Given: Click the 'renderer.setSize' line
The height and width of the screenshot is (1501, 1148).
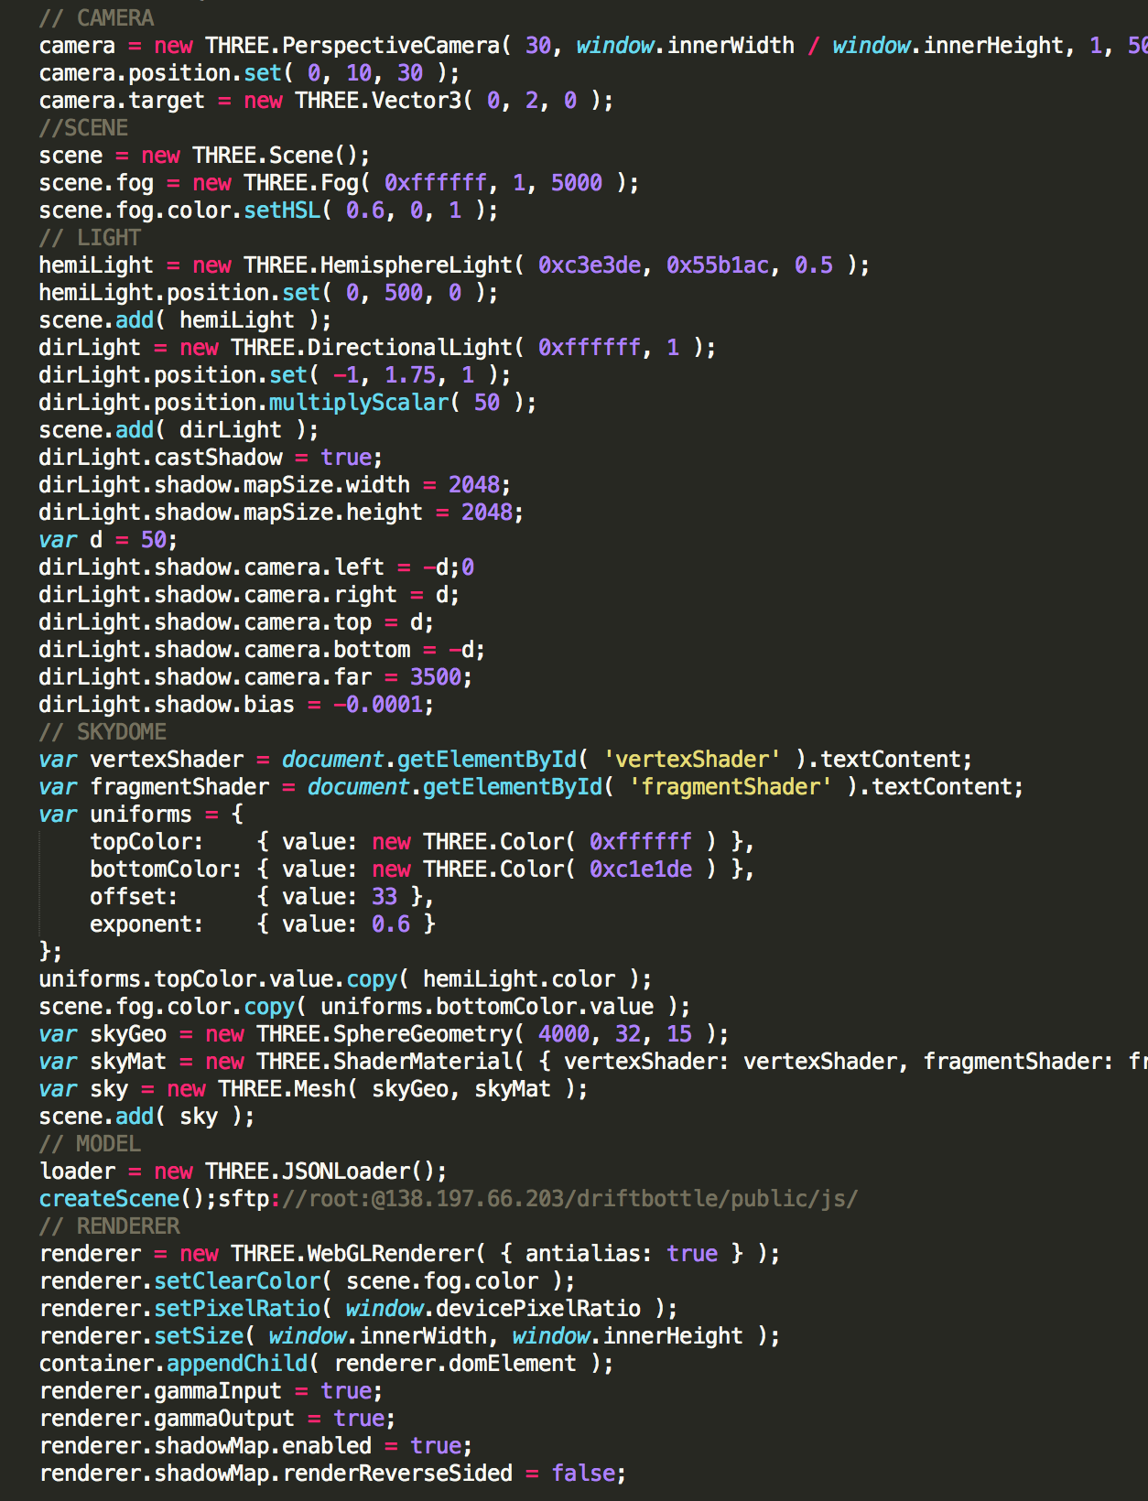Looking at the screenshot, I should (409, 1335).
